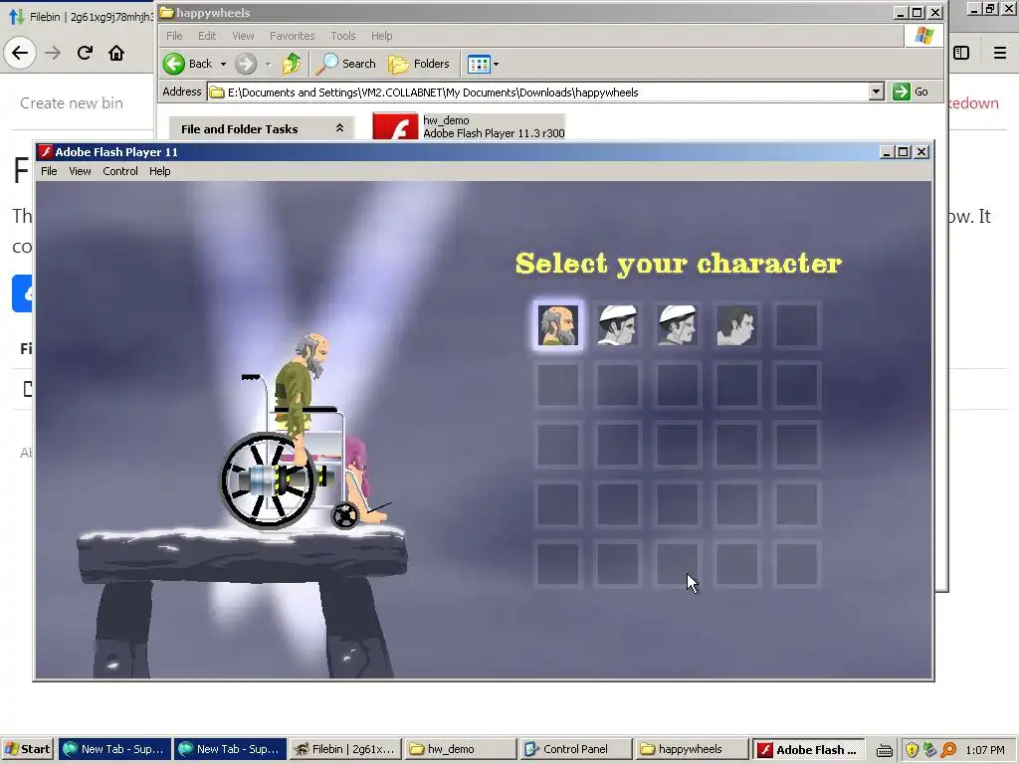This screenshot has height=764, width=1019.
Task: Switch to Filebin taskbar item
Action: pos(345,749)
